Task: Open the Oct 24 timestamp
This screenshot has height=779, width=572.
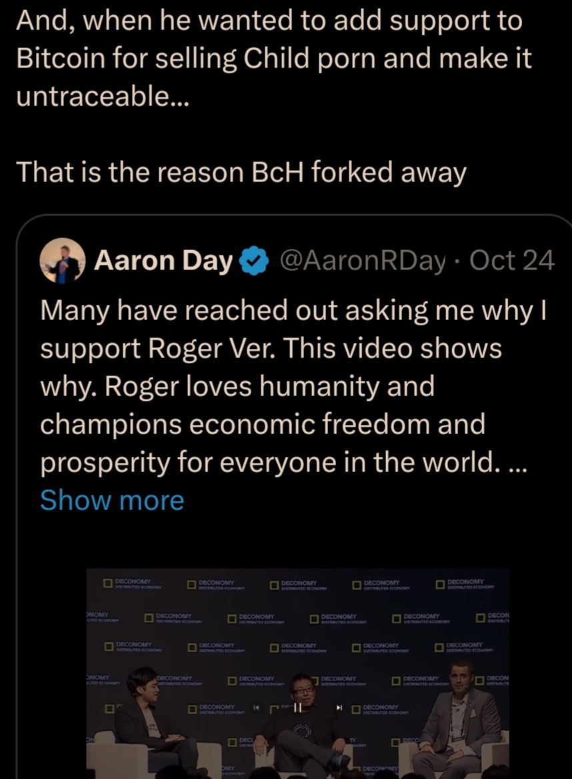Action: pos(512,260)
